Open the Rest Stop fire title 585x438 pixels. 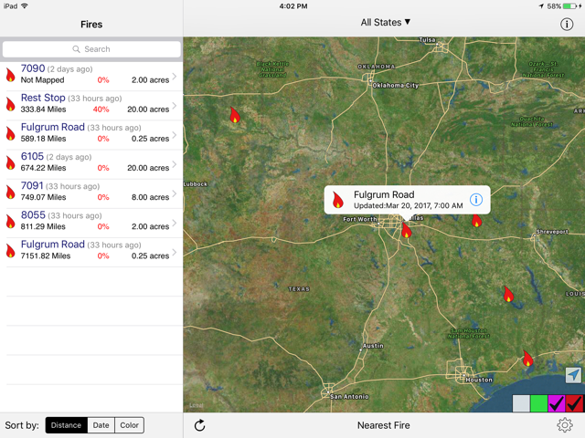pyautogui.click(x=43, y=98)
